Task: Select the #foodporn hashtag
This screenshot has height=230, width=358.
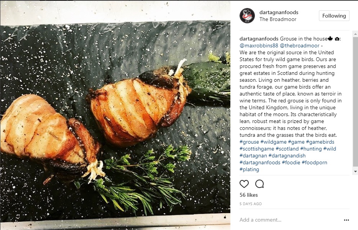Action: [314, 162]
